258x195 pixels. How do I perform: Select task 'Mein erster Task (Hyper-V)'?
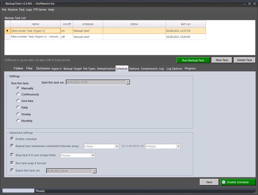point(36,31)
